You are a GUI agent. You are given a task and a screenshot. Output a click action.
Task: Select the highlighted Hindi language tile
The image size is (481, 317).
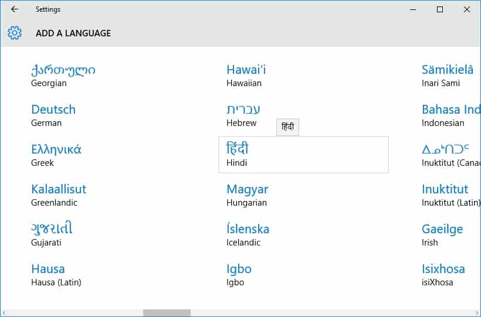coord(303,155)
